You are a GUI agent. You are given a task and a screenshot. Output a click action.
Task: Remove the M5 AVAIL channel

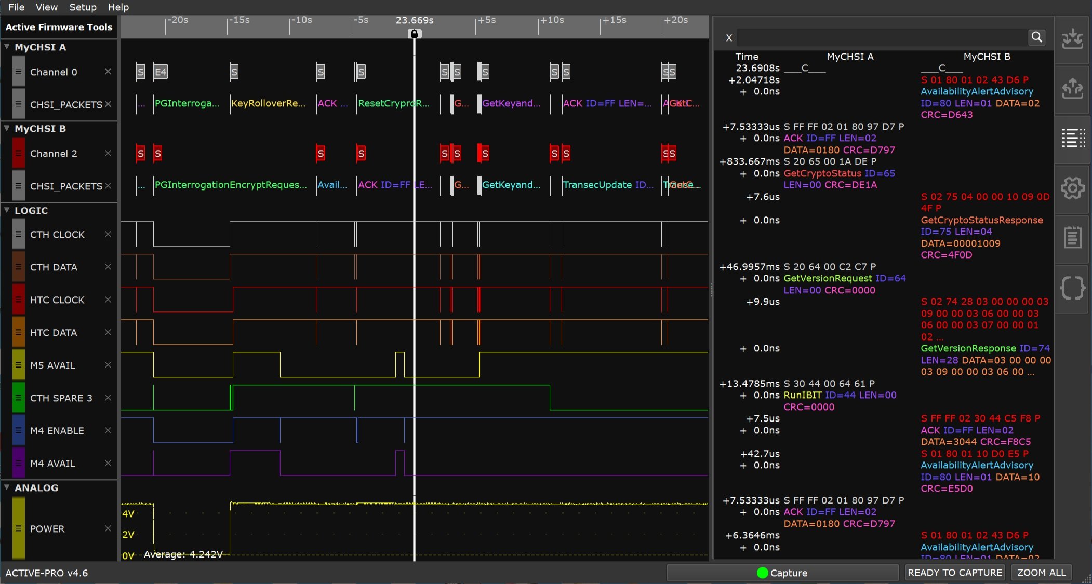(x=108, y=365)
